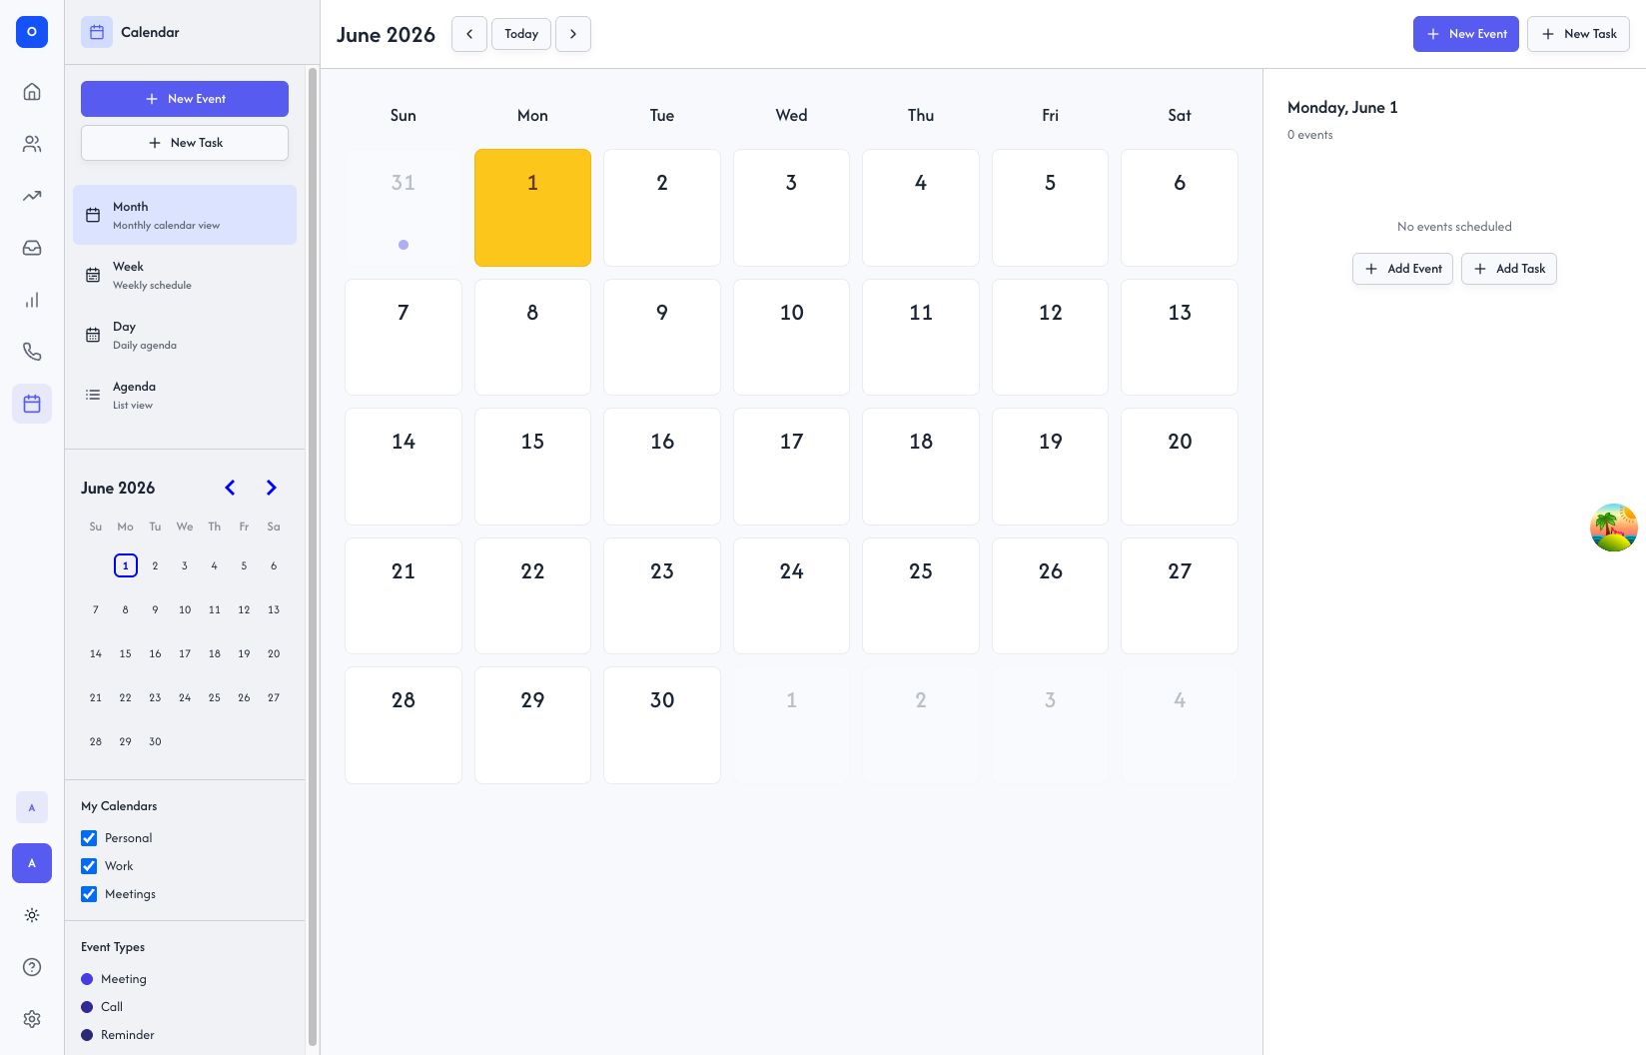Select June 12 in main calendar
The width and height of the screenshot is (1646, 1055).
point(1050,337)
